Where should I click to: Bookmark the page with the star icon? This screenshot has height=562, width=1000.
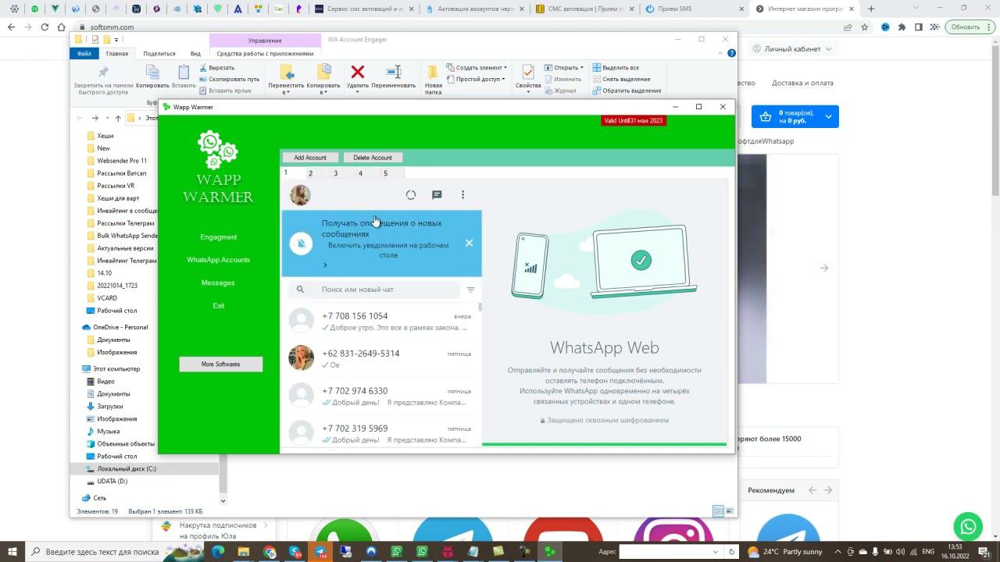(x=865, y=27)
